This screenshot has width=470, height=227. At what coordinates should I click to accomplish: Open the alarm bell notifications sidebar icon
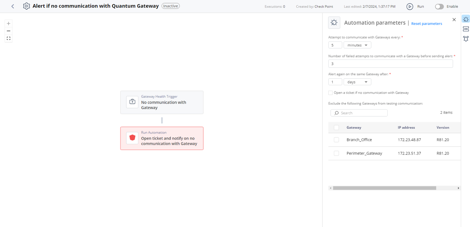coord(466,39)
